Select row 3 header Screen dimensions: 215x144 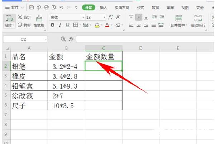pos(6,76)
